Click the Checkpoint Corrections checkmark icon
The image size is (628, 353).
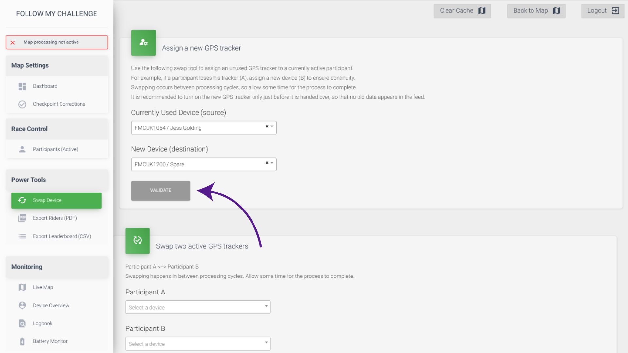(x=22, y=104)
